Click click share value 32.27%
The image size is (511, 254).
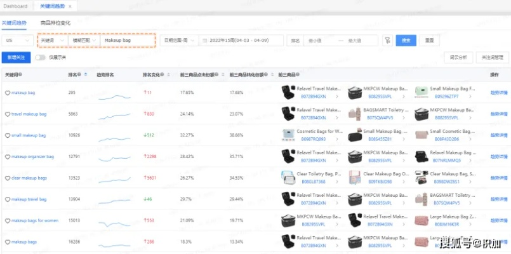187,135
